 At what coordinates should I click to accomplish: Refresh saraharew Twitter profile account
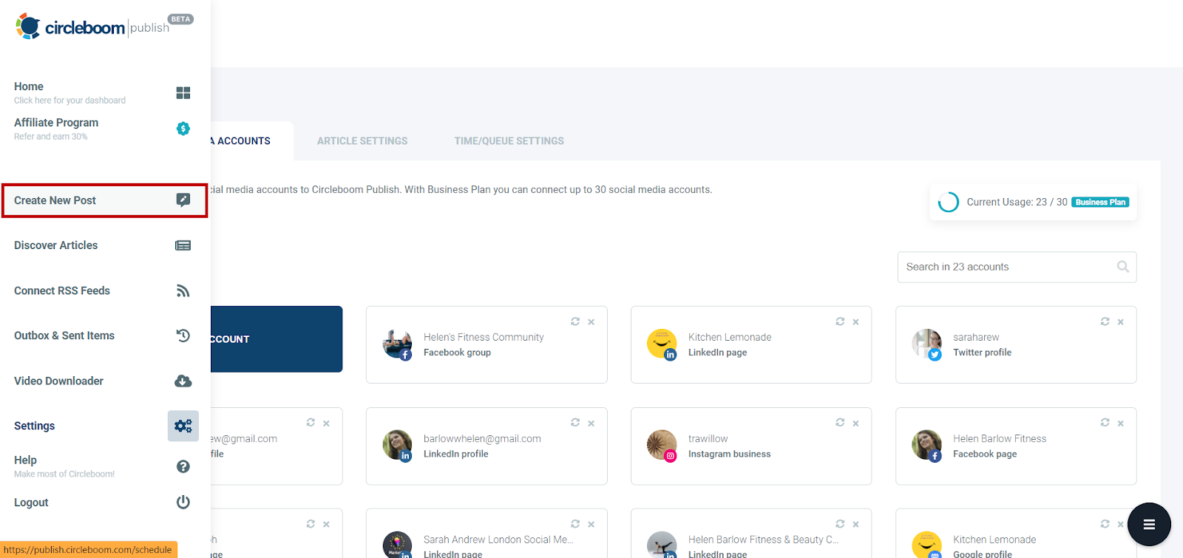(x=1105, y=321)
